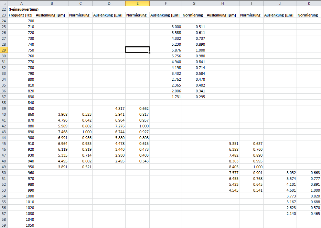The image size is (321, 228).
Task: Select the column K header
Action: tap(309, 3)
